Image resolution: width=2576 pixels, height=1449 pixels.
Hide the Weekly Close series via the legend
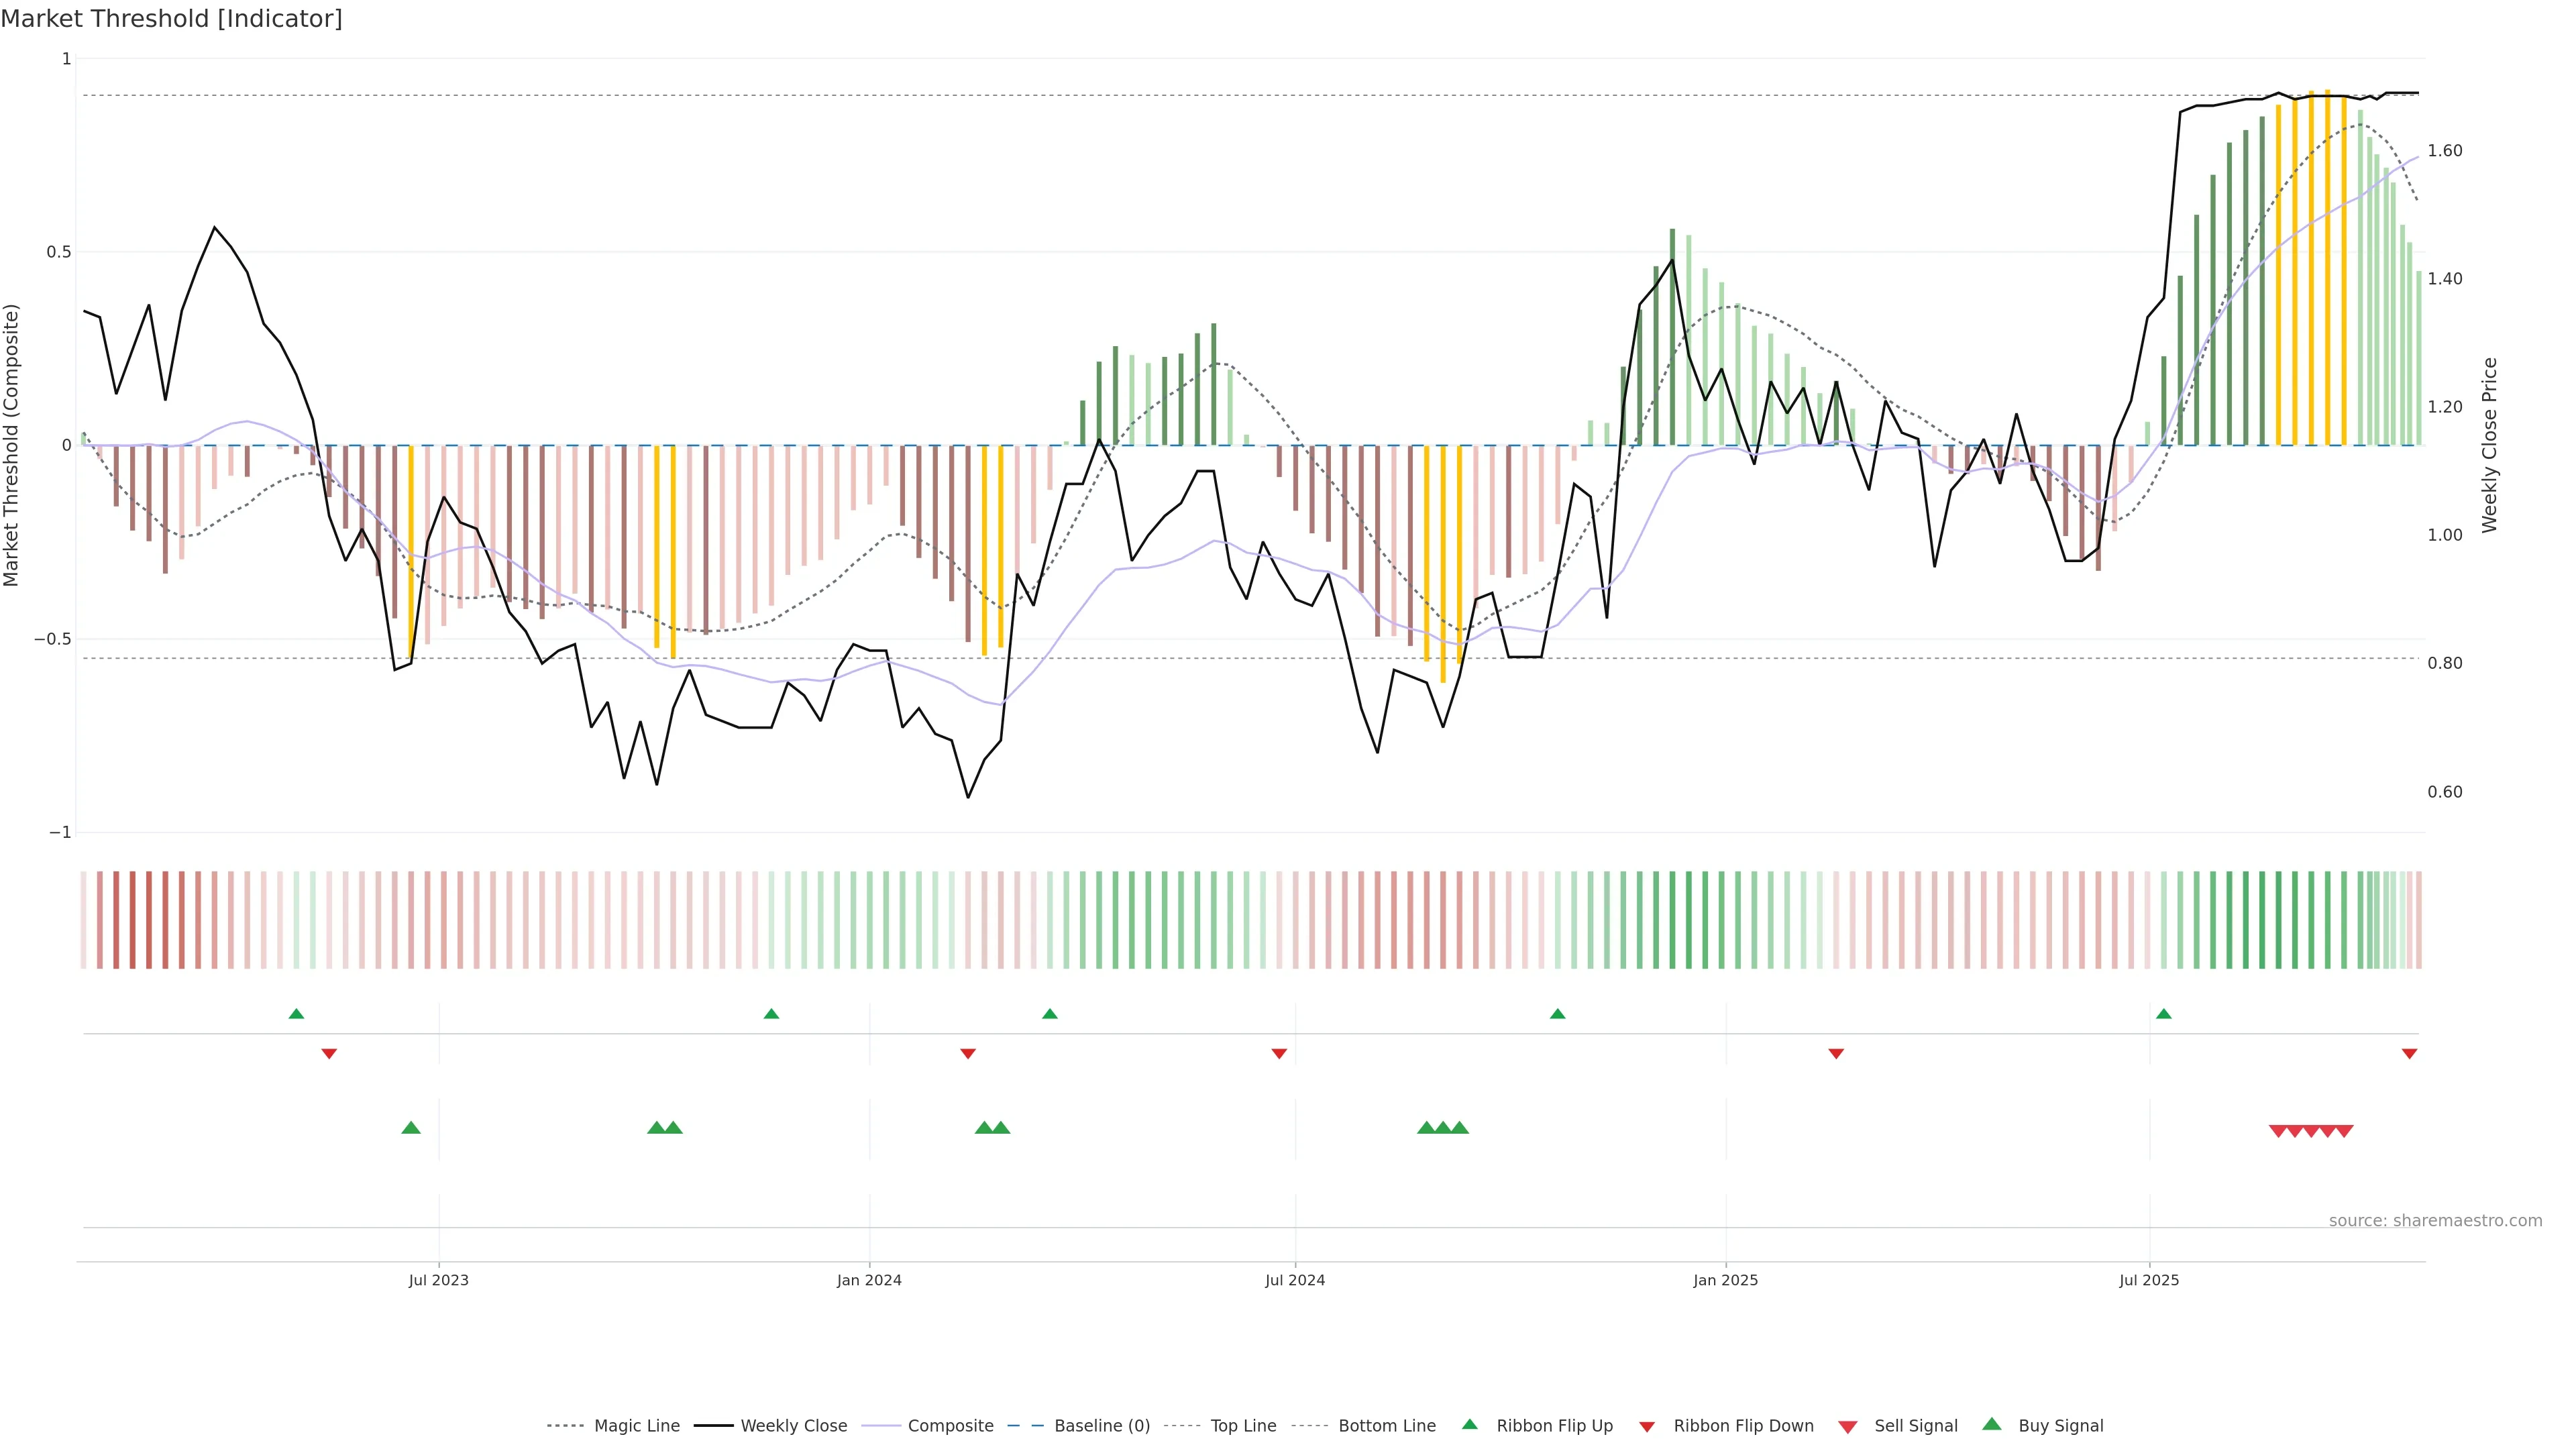[793, 1426]
